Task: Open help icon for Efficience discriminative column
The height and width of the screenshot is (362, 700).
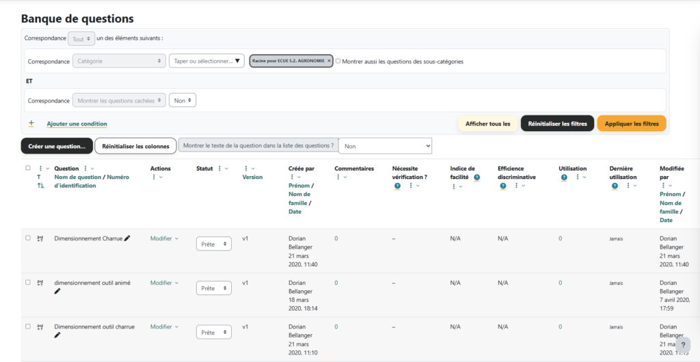Action: pyautogui.click(x=503, y=186)
